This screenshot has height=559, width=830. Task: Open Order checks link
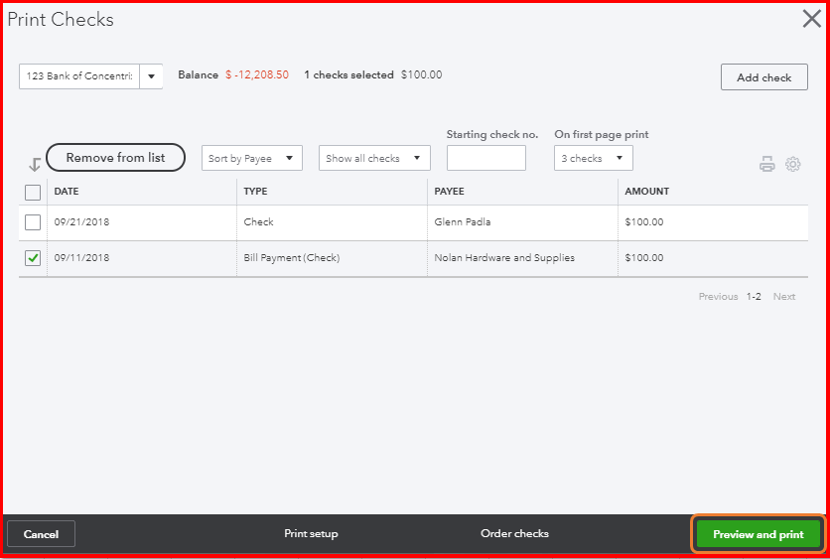(x=514, y=533)
